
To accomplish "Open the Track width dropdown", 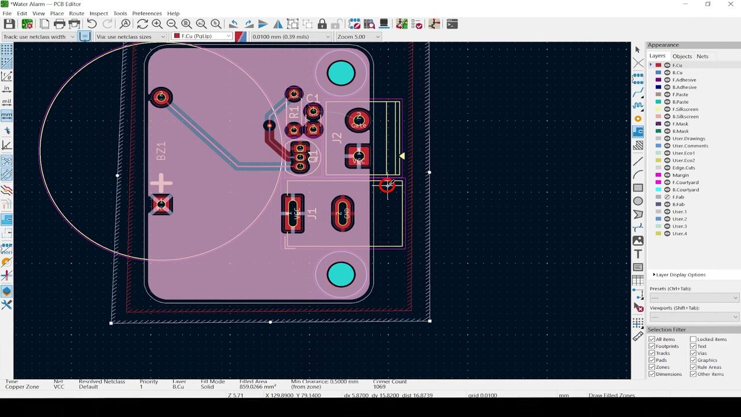I will pyautogui.click(x=38, y=36).
